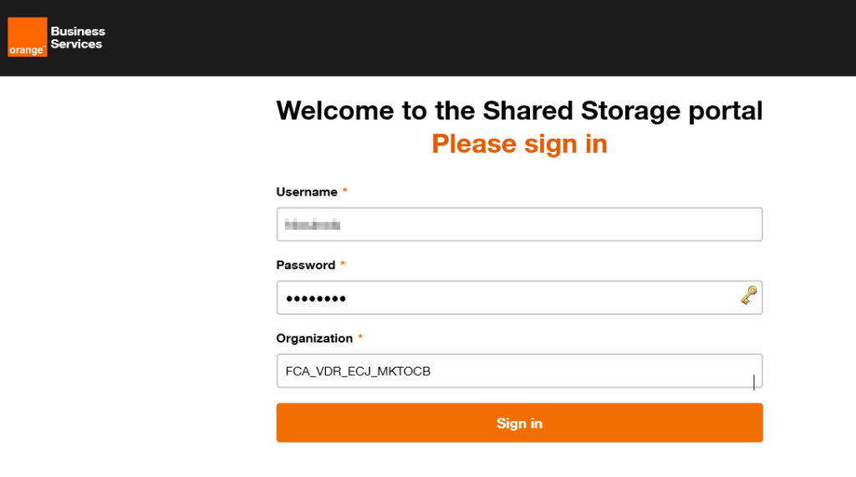Focus the Organization input field
856x477 pixels.
[519, 371]
